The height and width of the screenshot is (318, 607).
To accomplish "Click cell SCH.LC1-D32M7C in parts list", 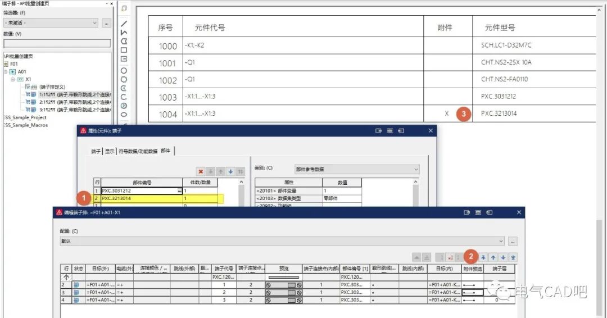I will click(x=506, y=46).
